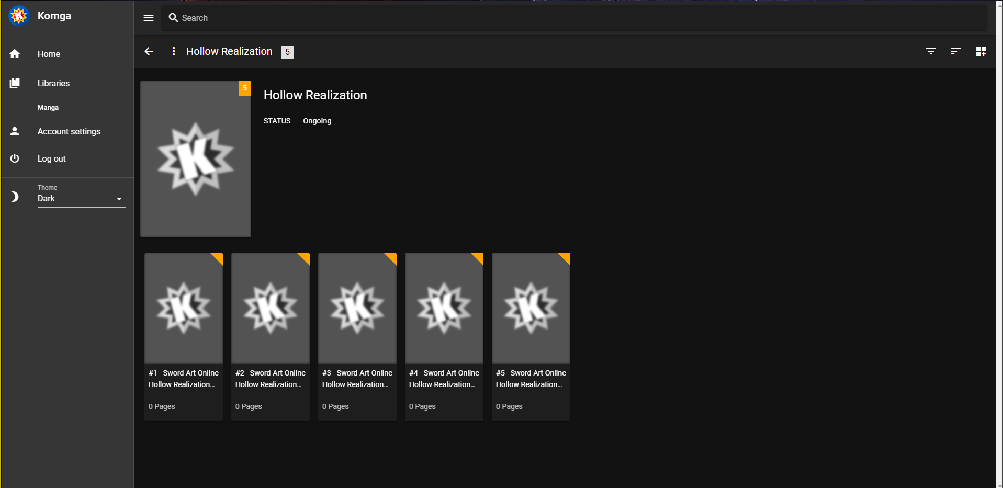Select the Log out power icon
1003x488 pixels.
point(15,158)
